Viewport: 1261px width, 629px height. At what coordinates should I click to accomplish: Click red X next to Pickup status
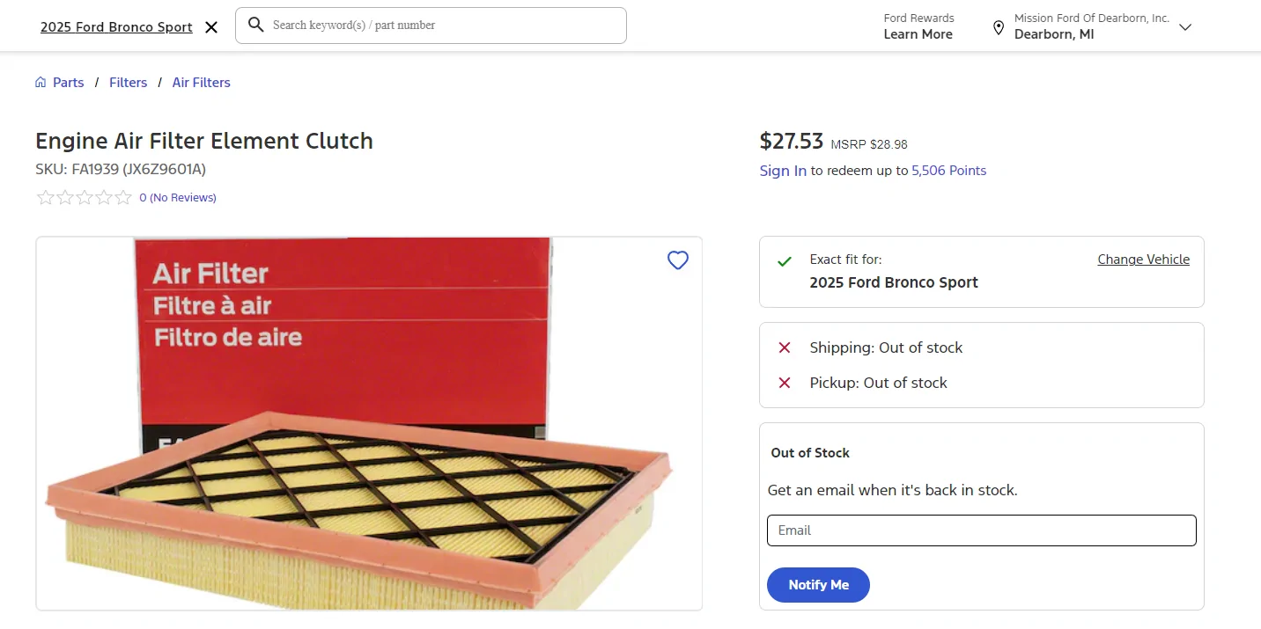point(785,384)
